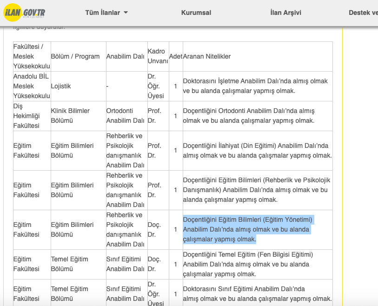Select the Lojistik program cell
Screen dimensions: 378x306
coord(61,86)
